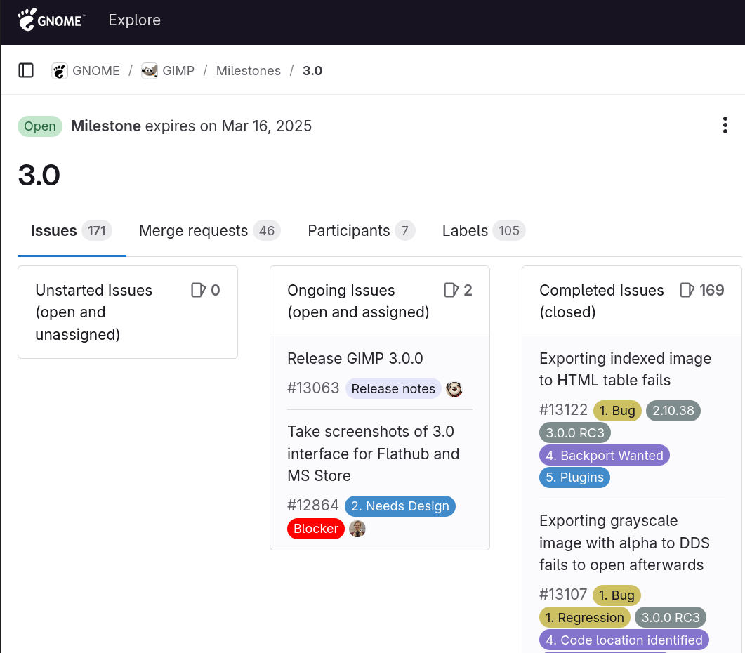Click the GNOME group avatar icon
This screenshot has width=745, height=653.
60,71
